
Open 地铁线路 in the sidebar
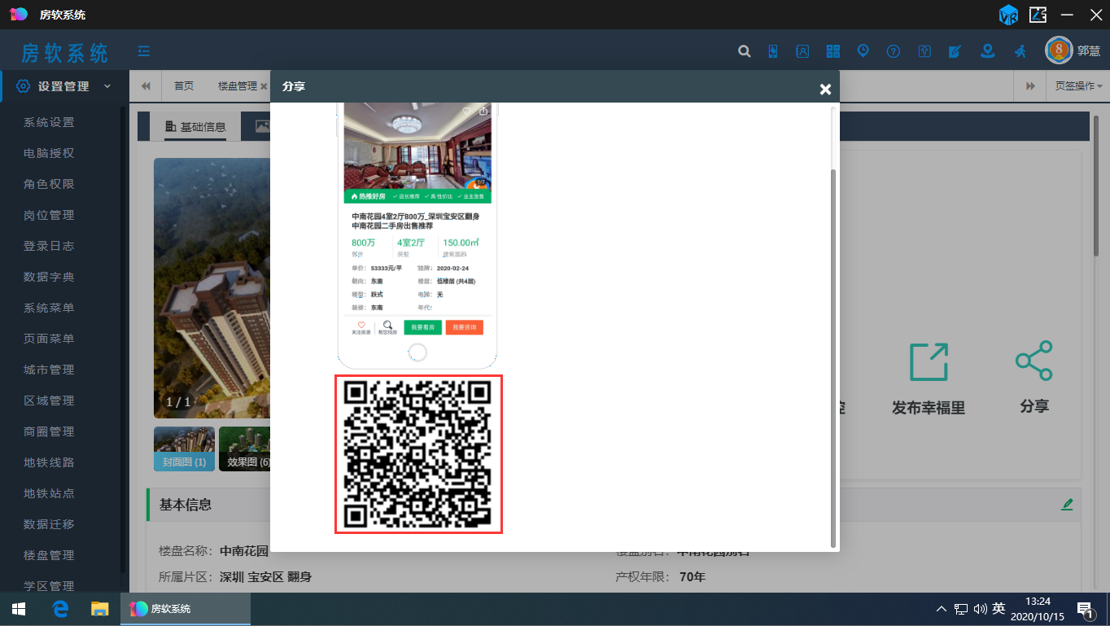49,462
